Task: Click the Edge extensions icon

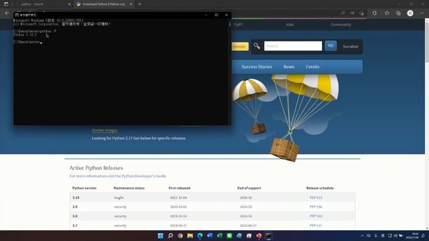Action: tap(375, 13)
